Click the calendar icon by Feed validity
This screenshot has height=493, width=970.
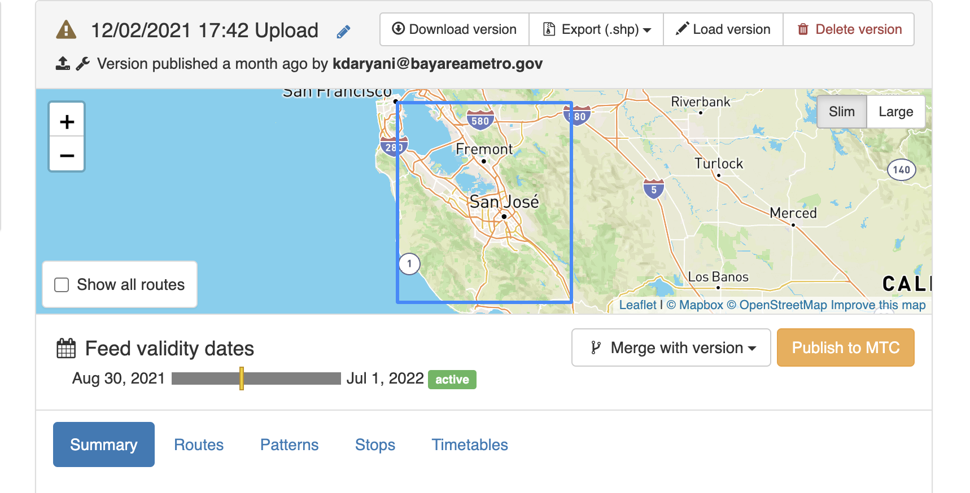point(66,349)
